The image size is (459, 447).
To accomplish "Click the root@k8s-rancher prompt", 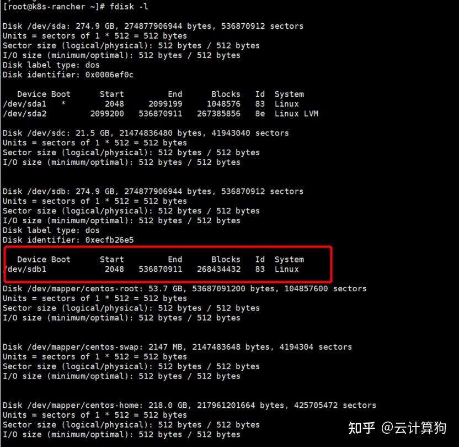I will (54, 7).
